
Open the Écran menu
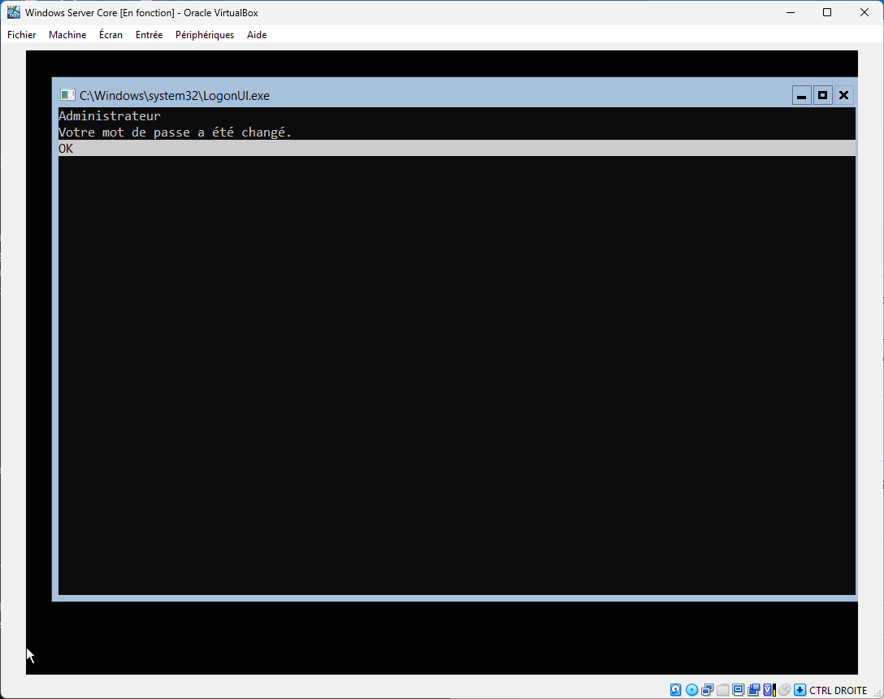click(x=110, y=34)
